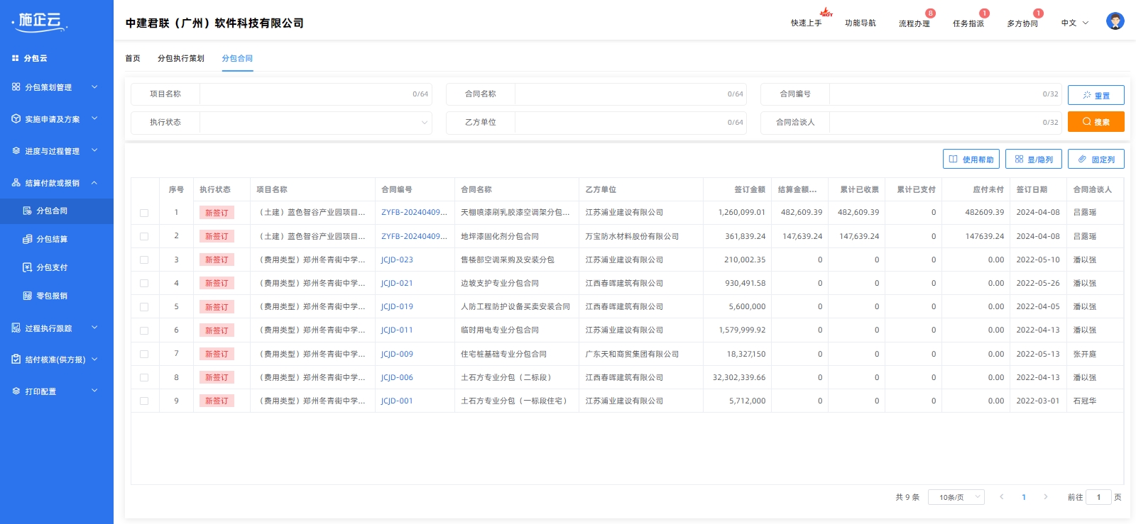This screenshot has width=1136, height=524.
Task: Select the checkbox for row 1
Action: pos(144,213)
